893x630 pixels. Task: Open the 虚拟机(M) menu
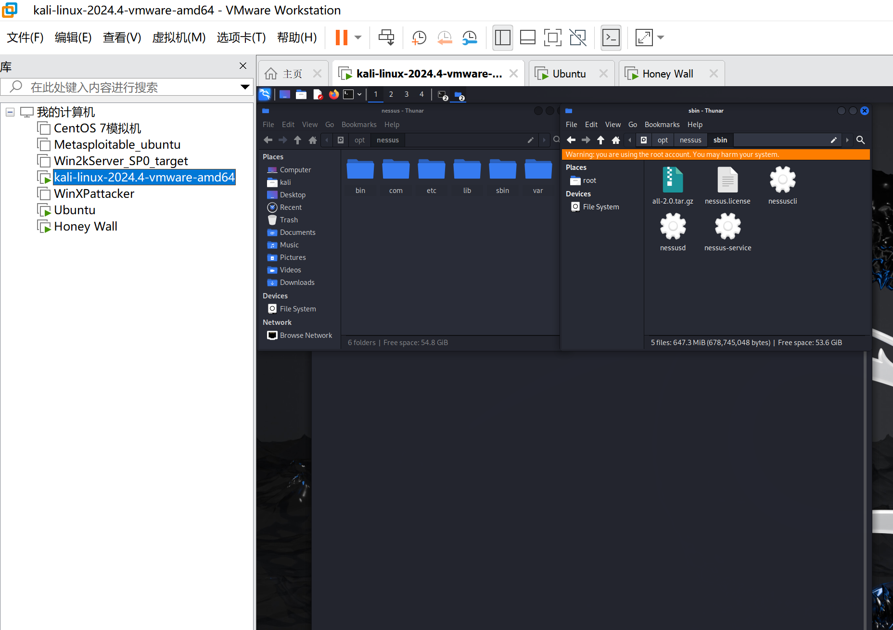tap(179, 38)
